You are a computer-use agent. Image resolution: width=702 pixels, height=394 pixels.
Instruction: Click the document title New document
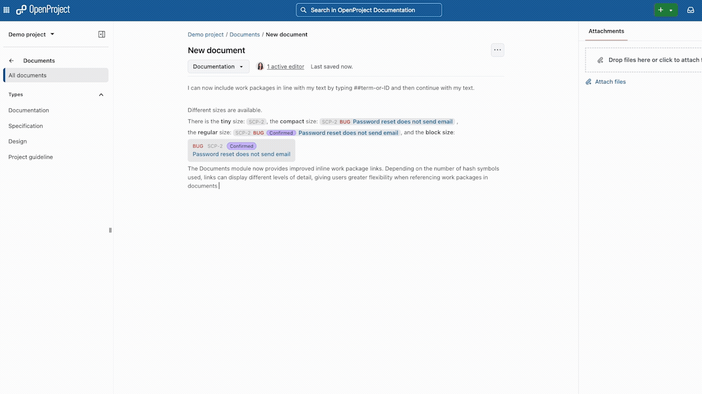coord(216,50)
